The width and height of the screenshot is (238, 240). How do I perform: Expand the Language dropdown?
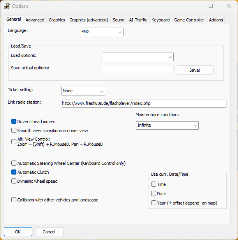point(102,32)
